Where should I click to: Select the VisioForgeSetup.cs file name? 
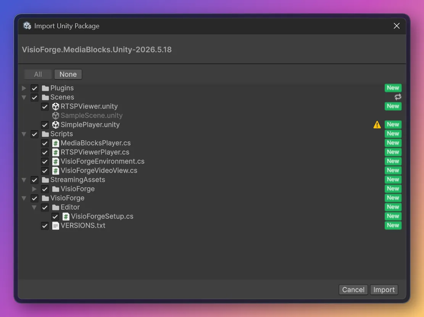point(102,216)
